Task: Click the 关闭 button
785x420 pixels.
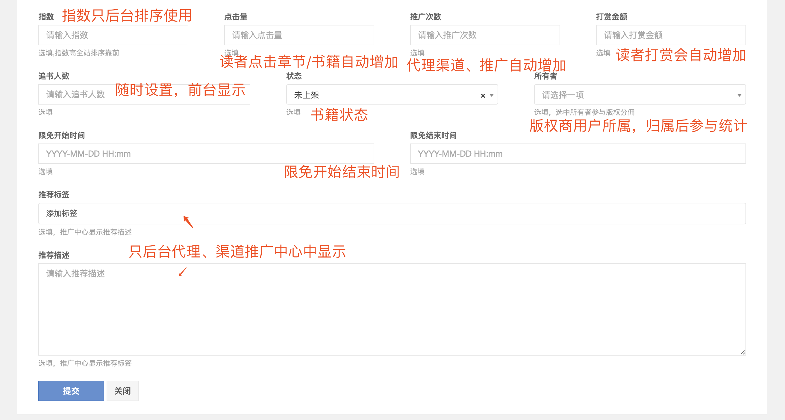Action: 122,391
